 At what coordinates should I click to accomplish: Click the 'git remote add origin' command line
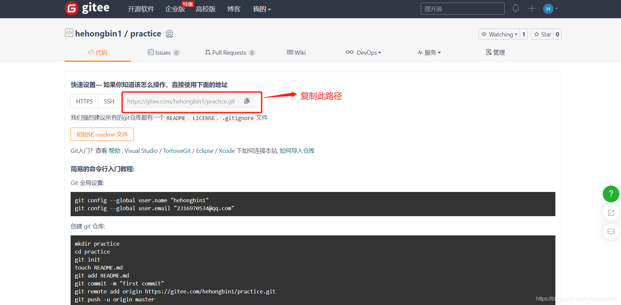(175, 291)
